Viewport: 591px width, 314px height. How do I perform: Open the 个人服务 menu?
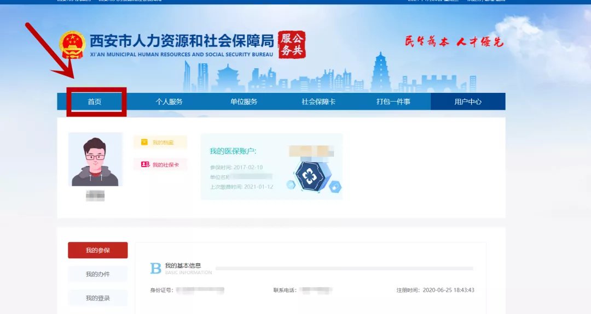coord(169,102)
